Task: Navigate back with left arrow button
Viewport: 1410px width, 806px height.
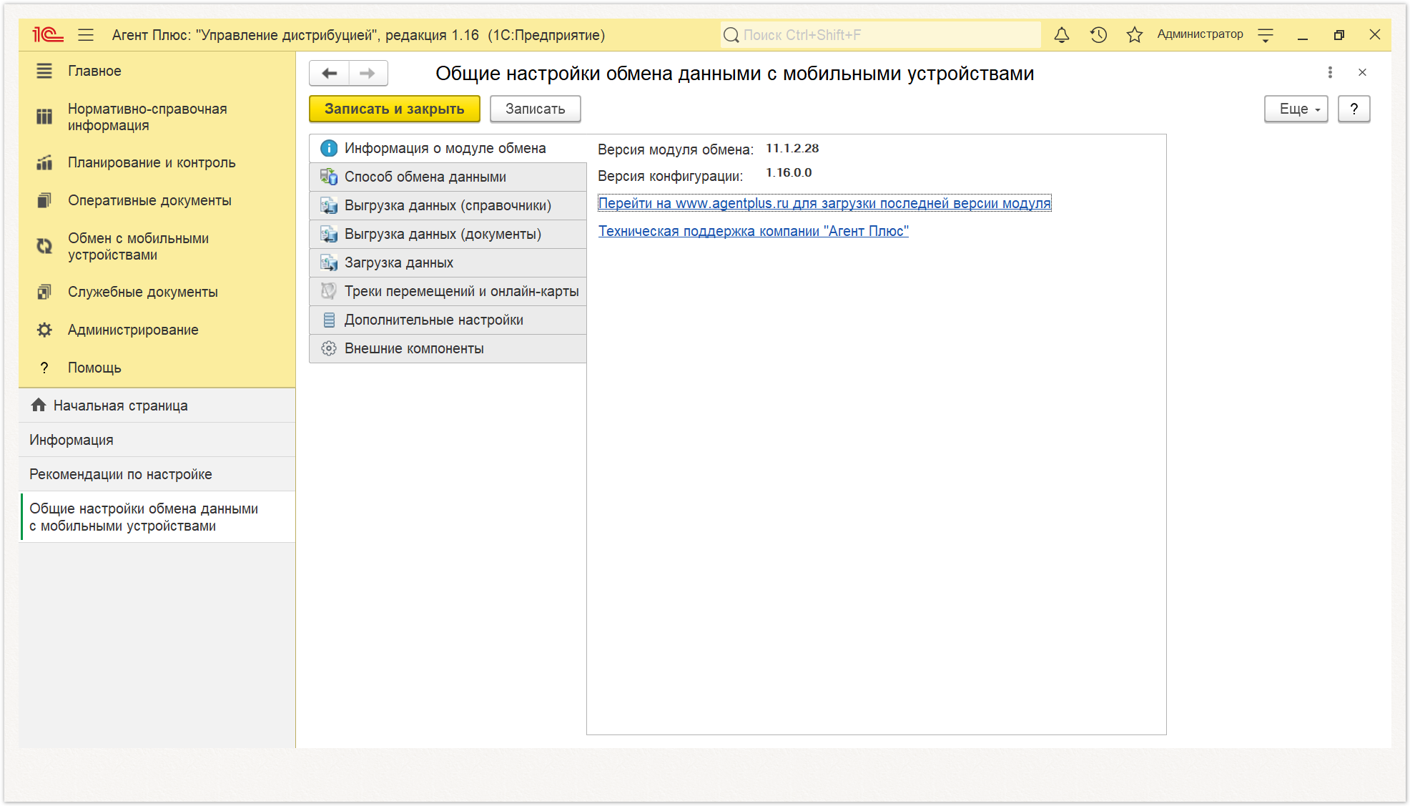Action: click(x=329, y=73)
